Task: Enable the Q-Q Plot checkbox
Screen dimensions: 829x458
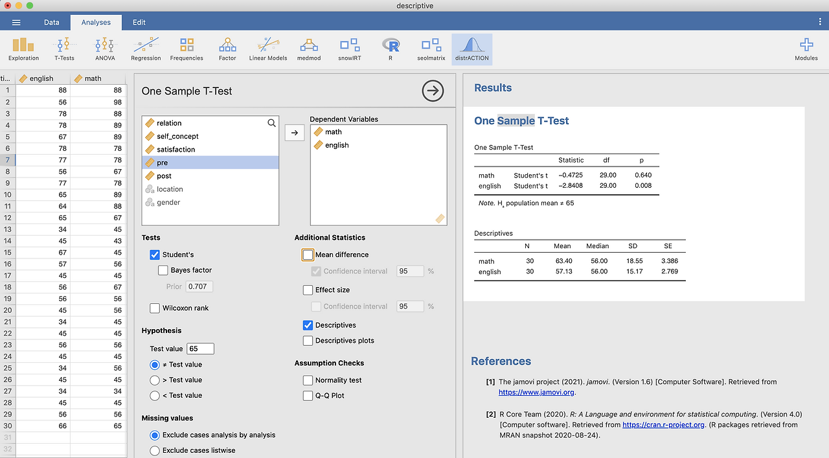Action: point(308,396)
